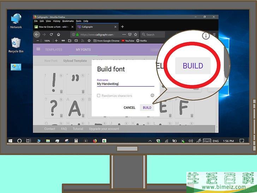Viewport: 257px width, 193px height.
Task: Open the Windows Start menu
Action: pyautogui.click(x=10, y=141)
